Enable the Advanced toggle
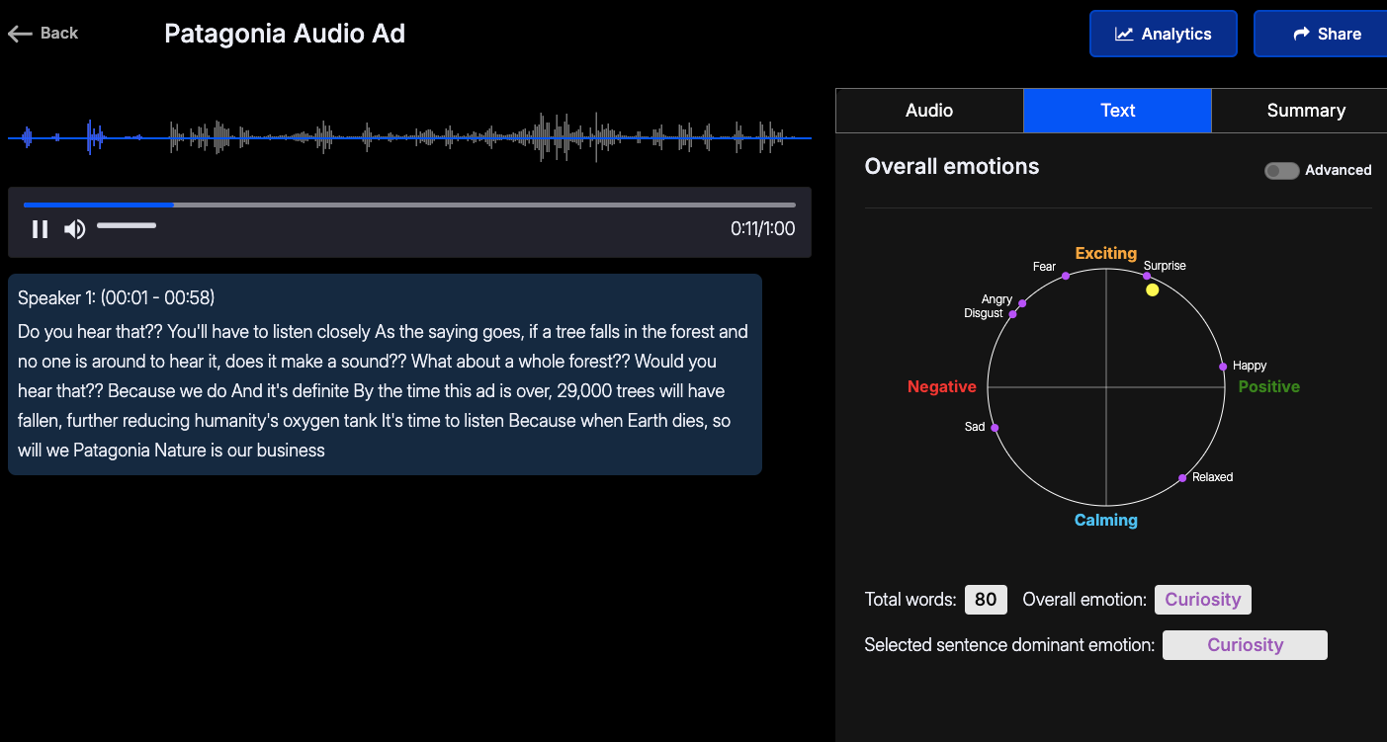Viewport: 1387px width, 742px height. pyautogui.click(x=1281, y=171)
